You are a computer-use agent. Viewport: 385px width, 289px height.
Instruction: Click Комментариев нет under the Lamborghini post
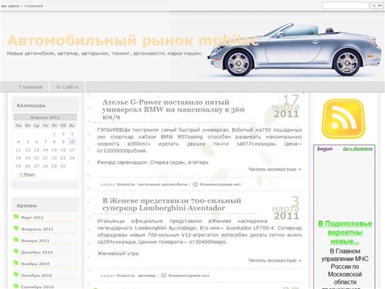(189, 276)
